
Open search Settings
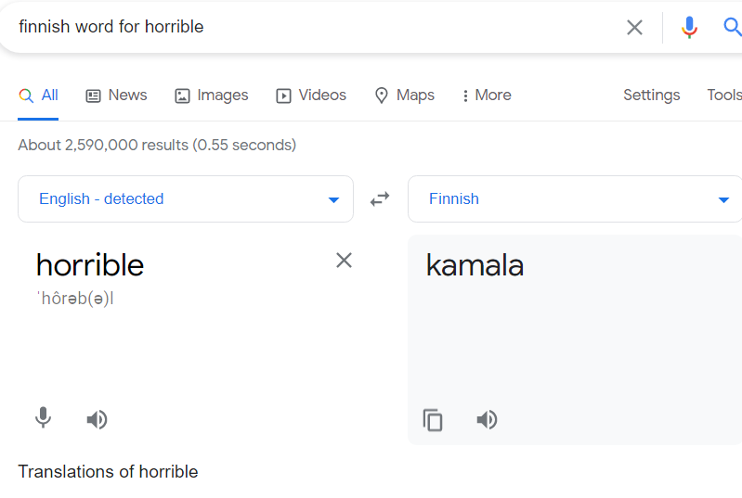click(x=651, y=95)
